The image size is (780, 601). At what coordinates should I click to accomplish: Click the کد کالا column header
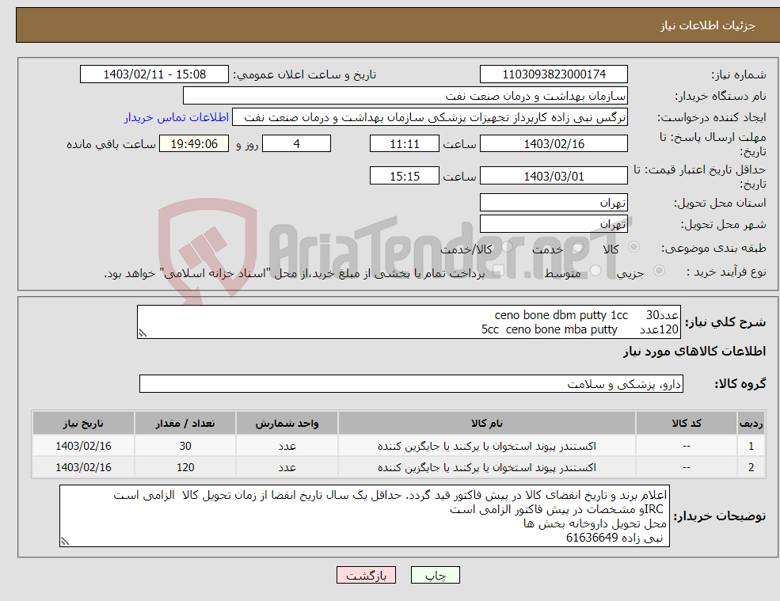pyautogui.click(x=687, y=423)
